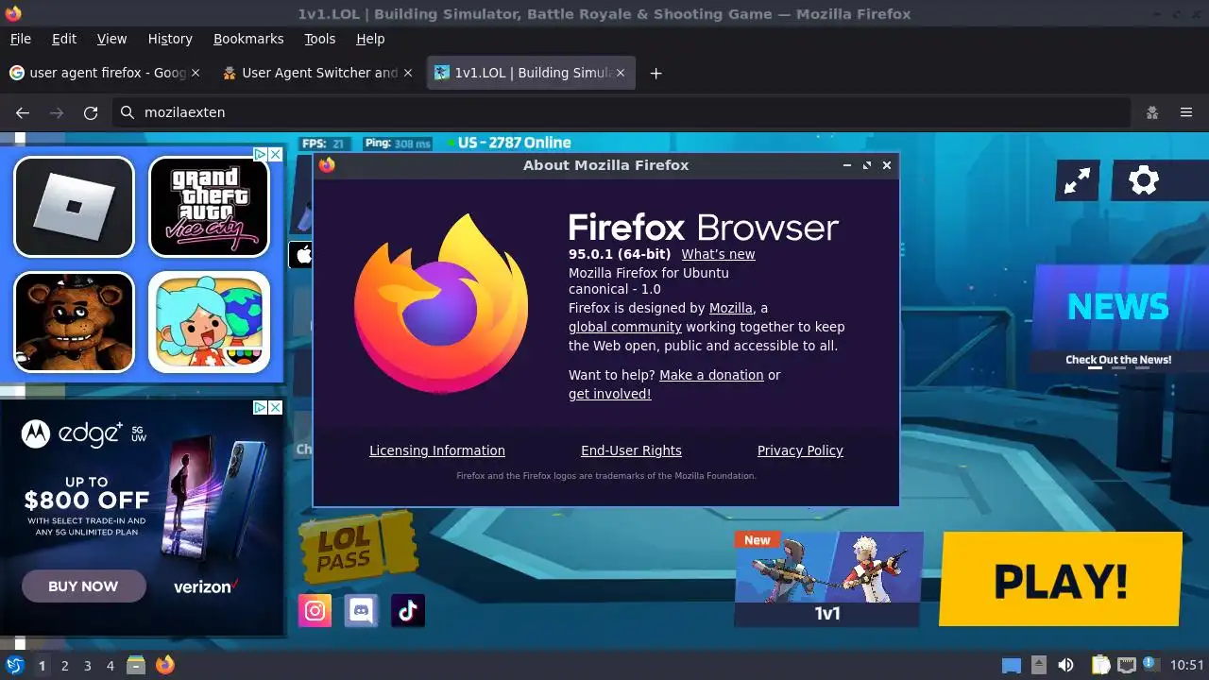Reload the current page
Screen dimensions: 1209x680
91,112
